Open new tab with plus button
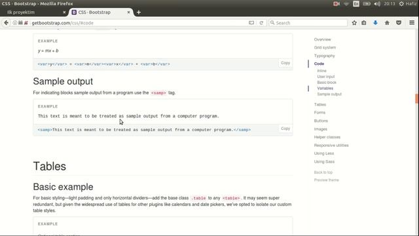The image size is (419, 236). click(x=139, y=12)
